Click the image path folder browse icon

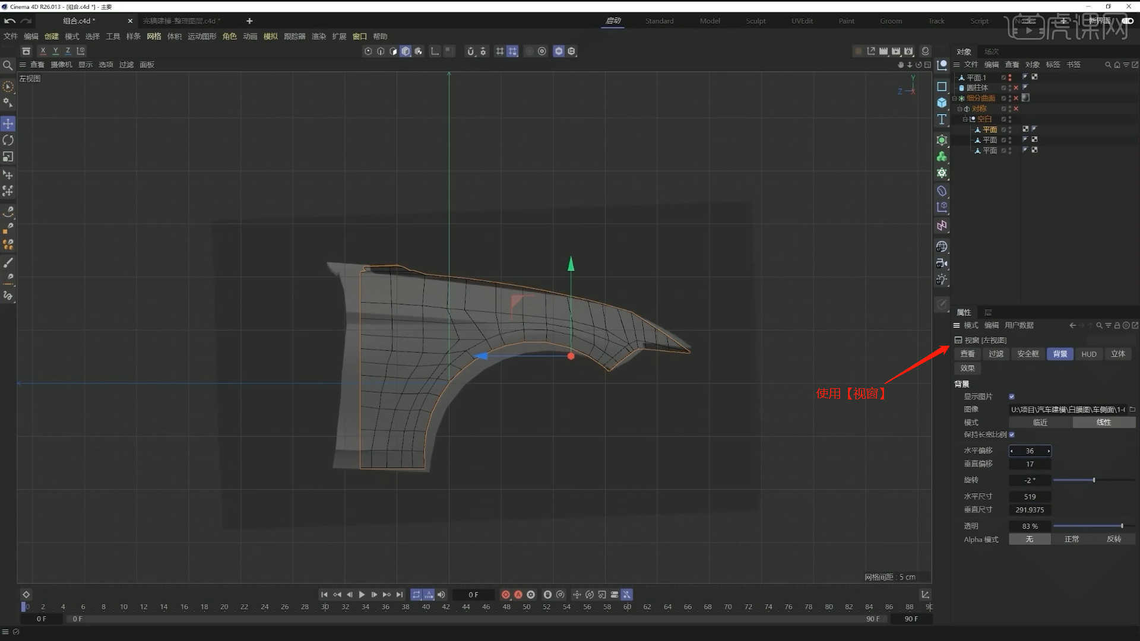1132,410
